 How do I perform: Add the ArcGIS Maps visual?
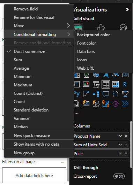click(x=106, y=104)
